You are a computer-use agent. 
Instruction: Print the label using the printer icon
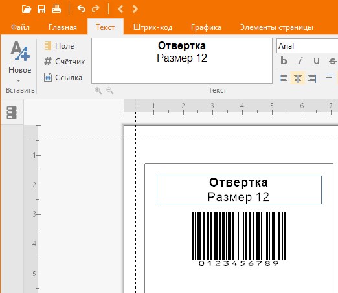click(x=56, y=9)
